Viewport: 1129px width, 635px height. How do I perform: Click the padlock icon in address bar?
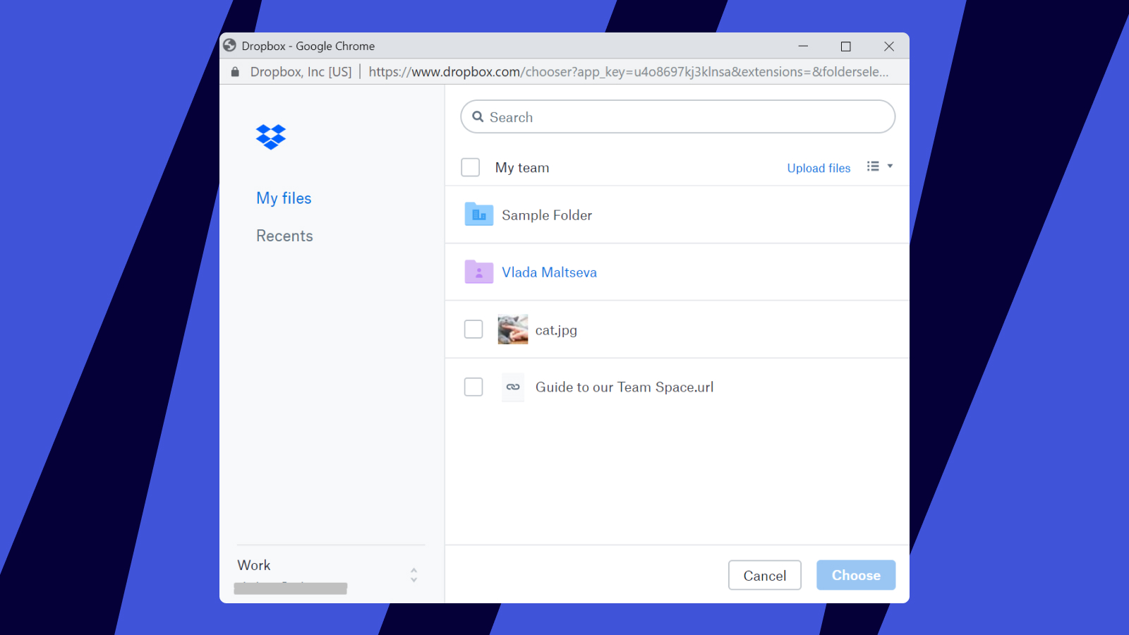[235, 72]
